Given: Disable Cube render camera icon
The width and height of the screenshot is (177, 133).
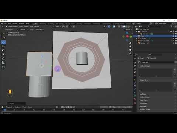Looking at the screenshot, I should [x=176, y=36].
